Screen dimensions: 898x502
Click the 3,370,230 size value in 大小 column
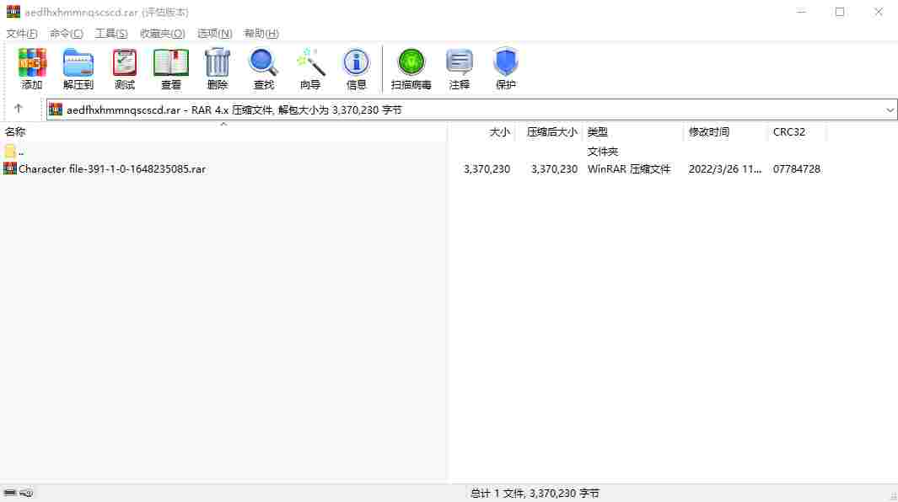[487, 168]
